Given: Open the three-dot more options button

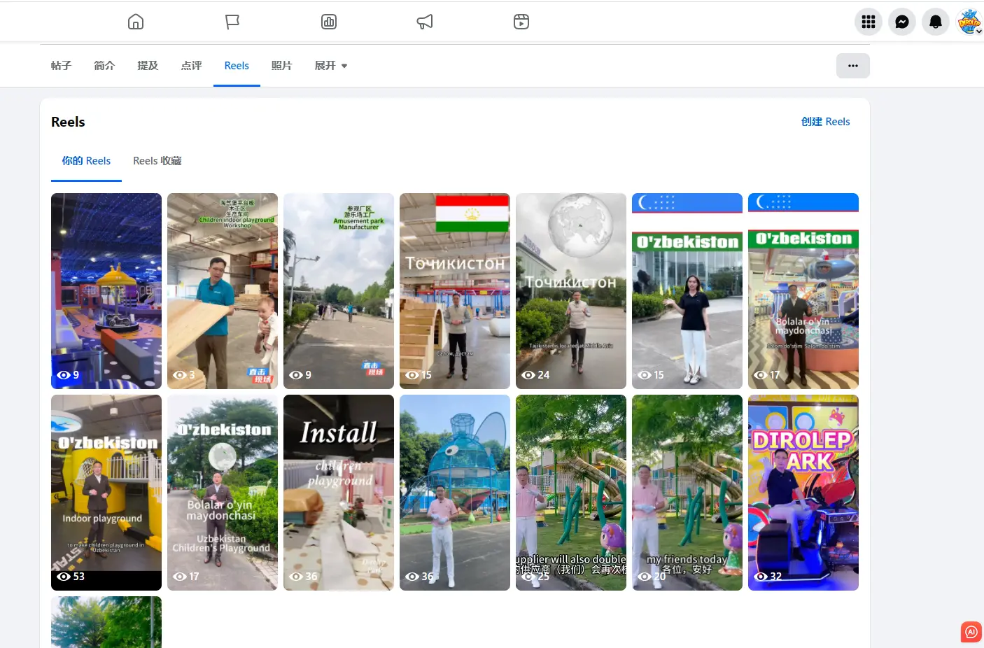Looking at the screenshot, I should [852, 66].
